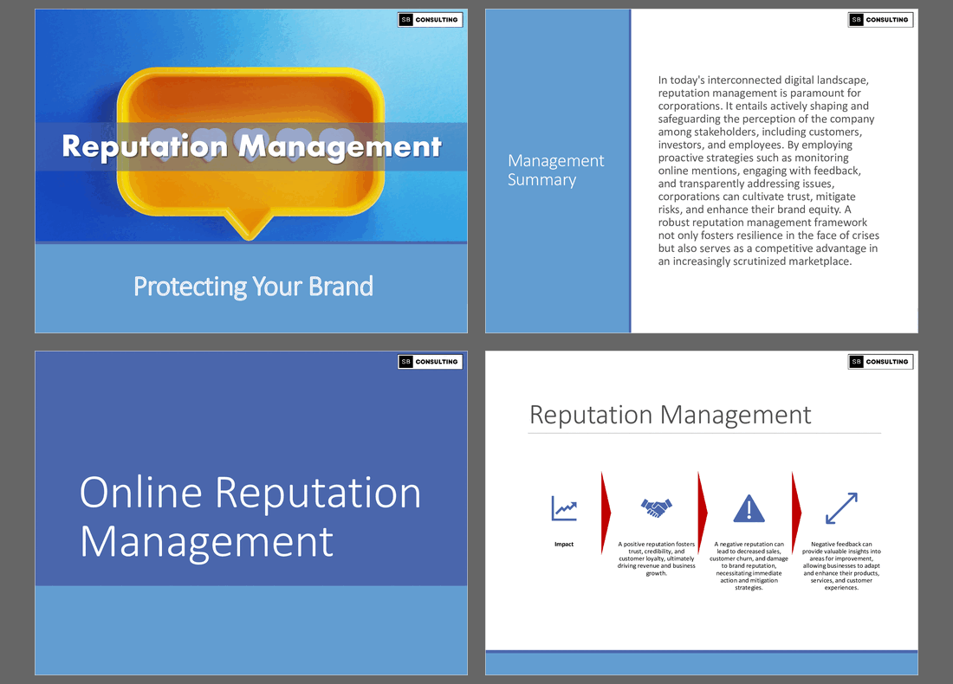Viewport: 953px width, 684px height.
Task: Select the management summary paragraph text
Action: click(768, 170)
